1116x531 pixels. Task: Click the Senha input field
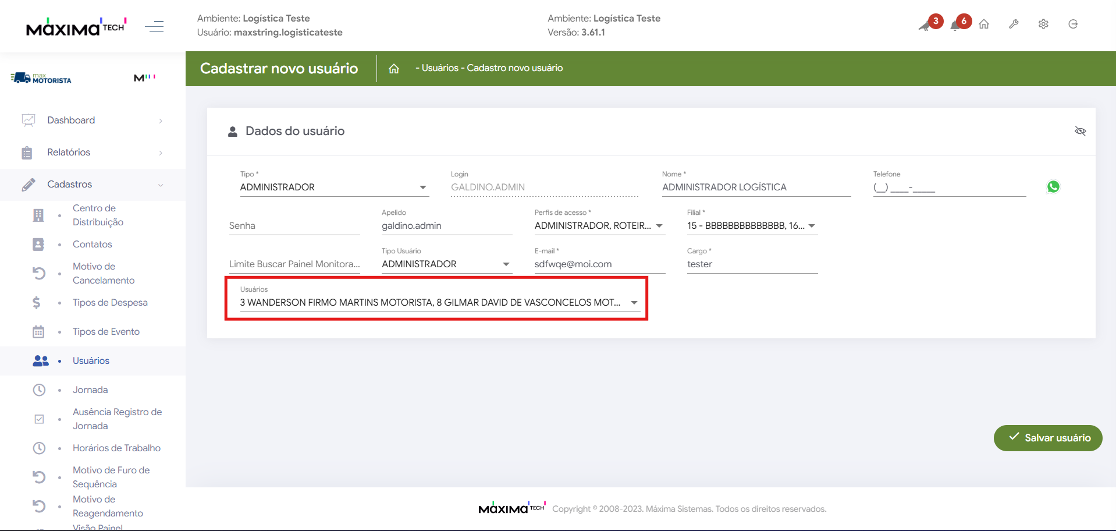tap(294, 226)
